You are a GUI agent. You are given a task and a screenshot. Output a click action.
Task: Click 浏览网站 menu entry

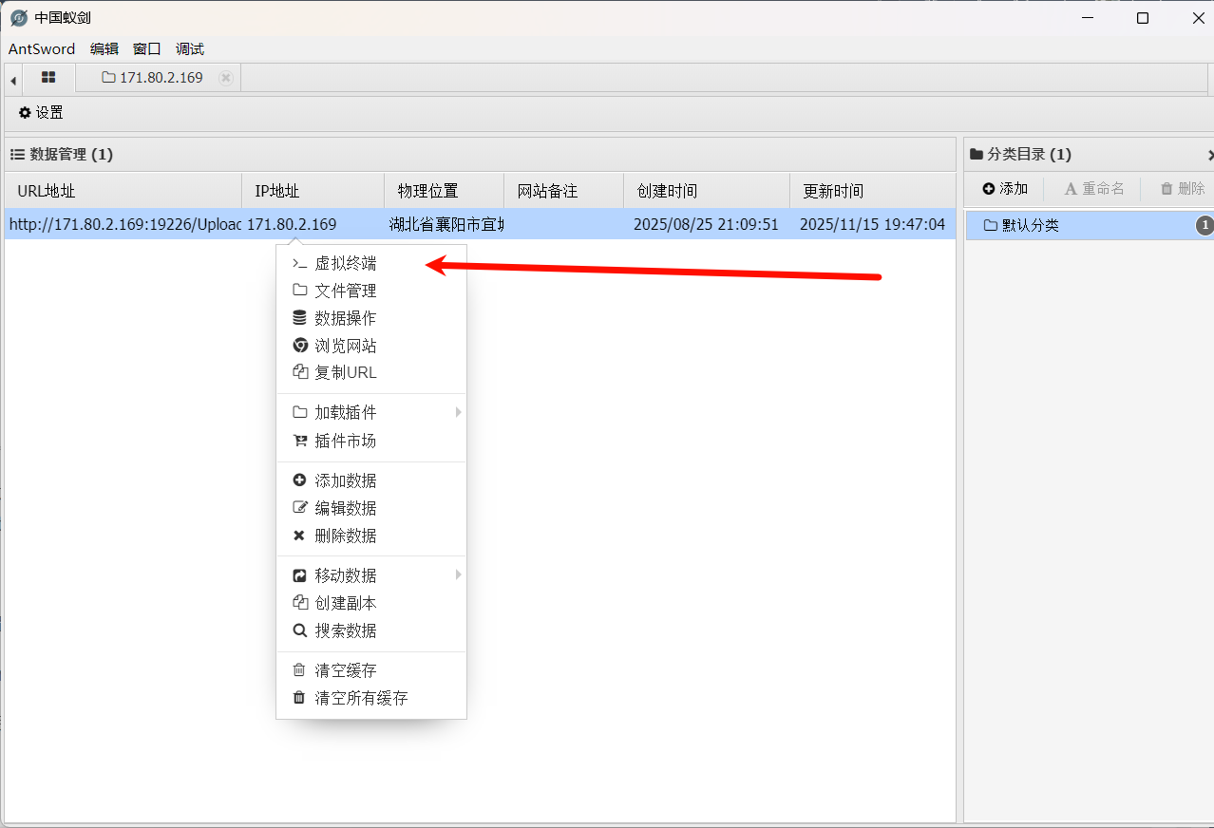tap(371, 346)
